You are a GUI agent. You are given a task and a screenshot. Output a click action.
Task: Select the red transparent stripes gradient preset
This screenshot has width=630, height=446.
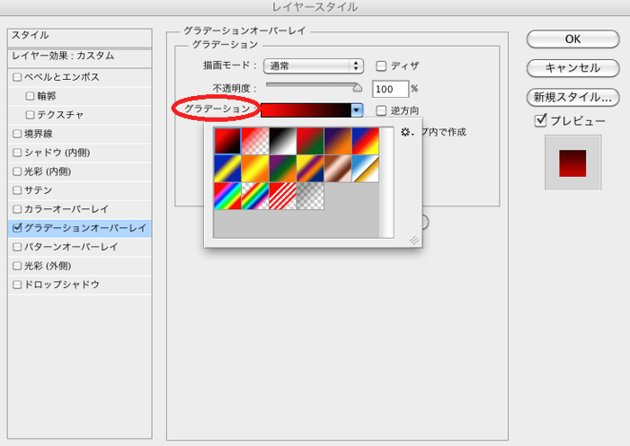[x=283, y=197]
